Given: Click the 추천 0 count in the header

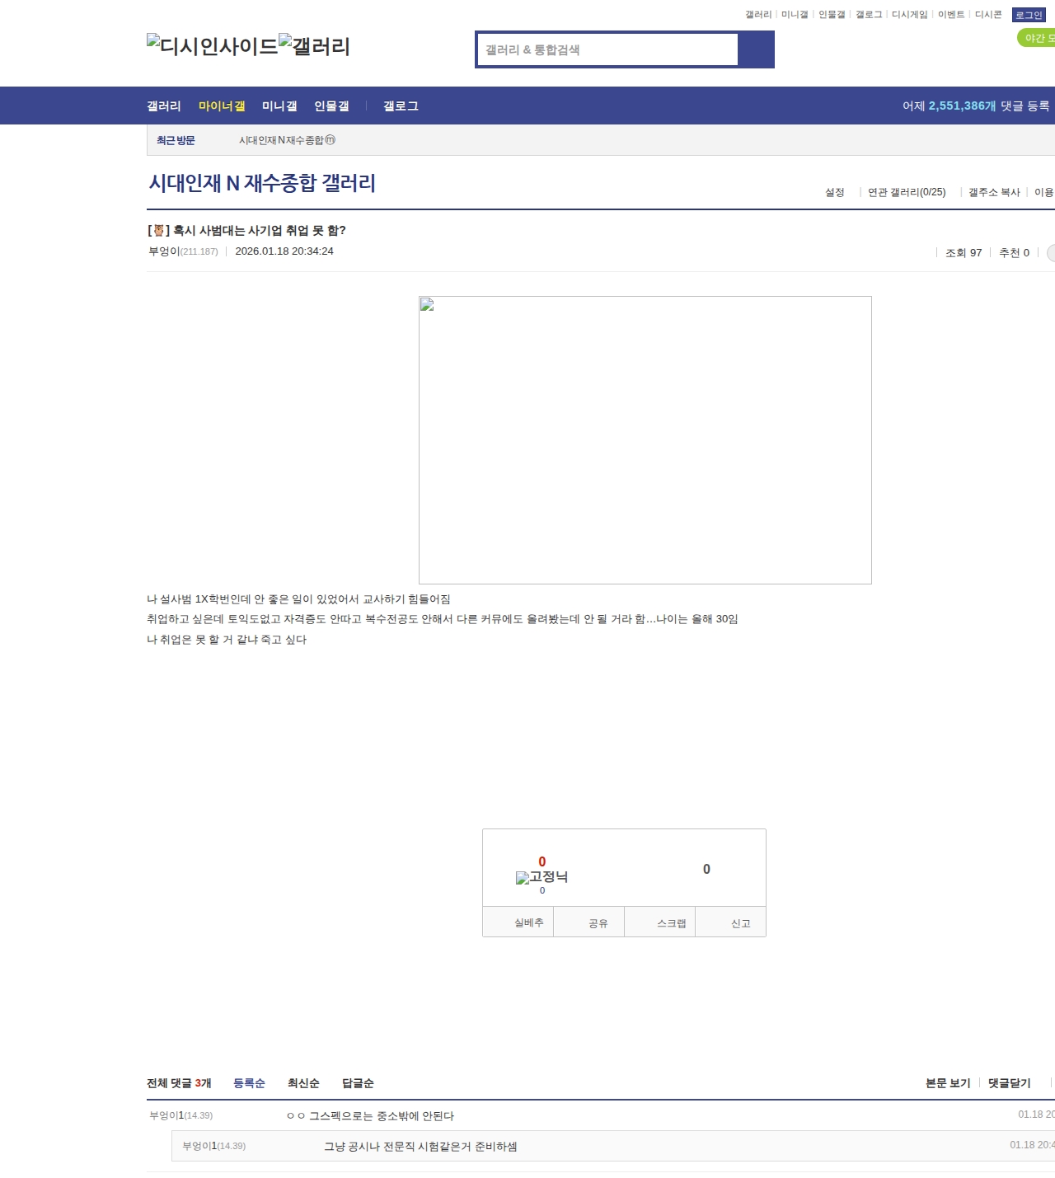Looking at the screenshot, I should [x=1014, y=253].
